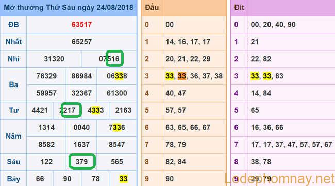
Task: Click index digit 5 in the Đầu table
Action: pos(147,110)
